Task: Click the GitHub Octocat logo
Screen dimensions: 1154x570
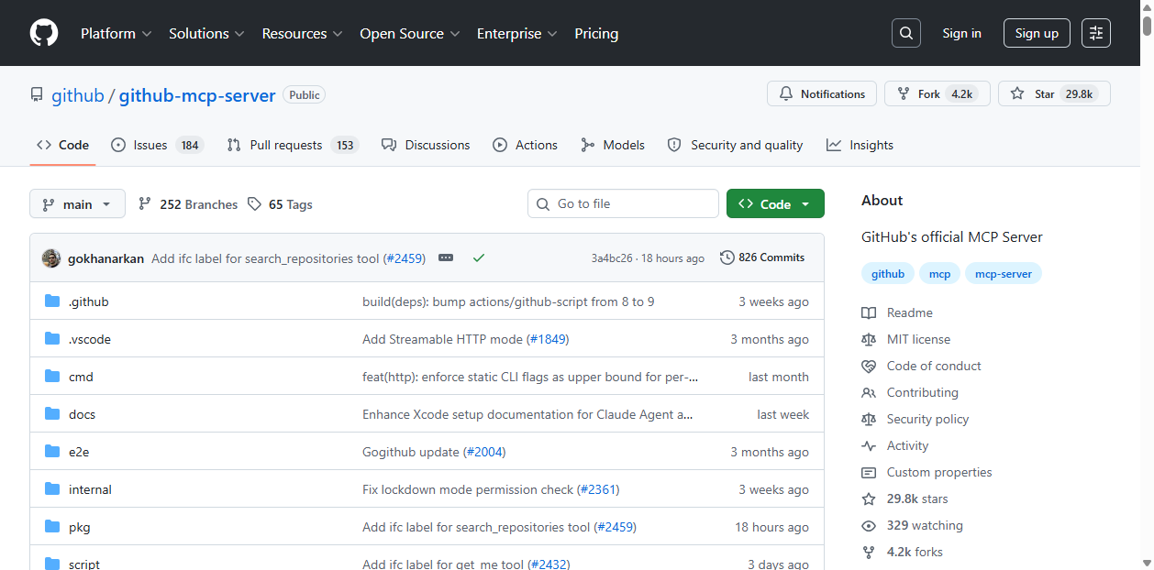Action: click(x=44, y=33)
